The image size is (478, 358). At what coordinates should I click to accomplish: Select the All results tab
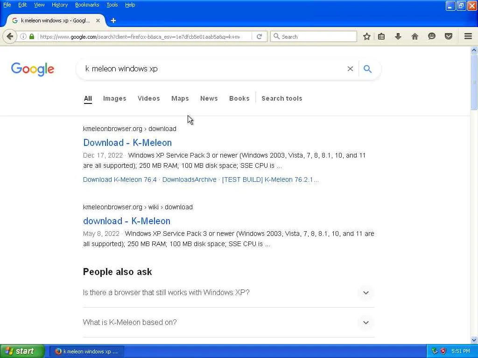pyautogui.click(x=88, y=98)
